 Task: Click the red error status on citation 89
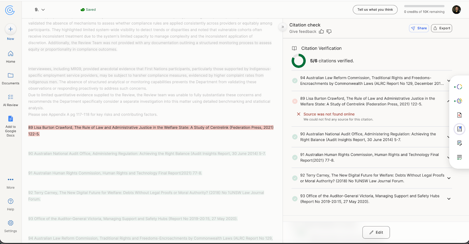point(295,101)
